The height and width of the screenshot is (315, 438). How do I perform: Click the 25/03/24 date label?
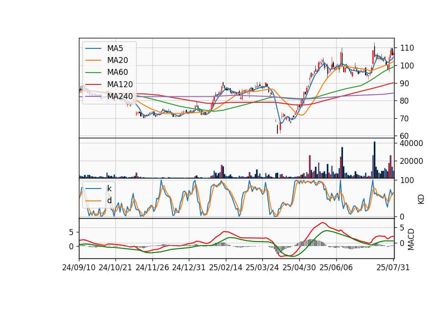[x=262, y=268]
